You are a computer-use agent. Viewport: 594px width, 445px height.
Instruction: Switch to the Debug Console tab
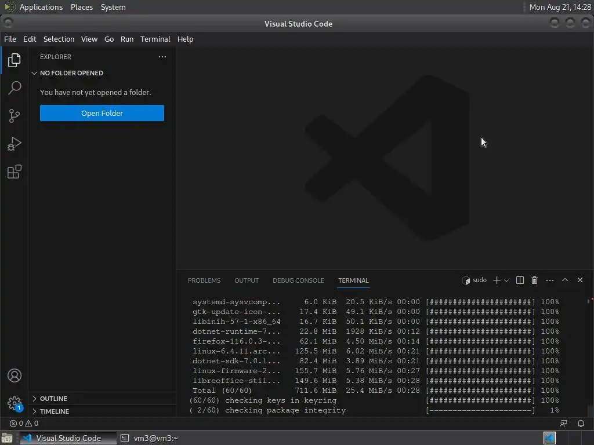298,280
